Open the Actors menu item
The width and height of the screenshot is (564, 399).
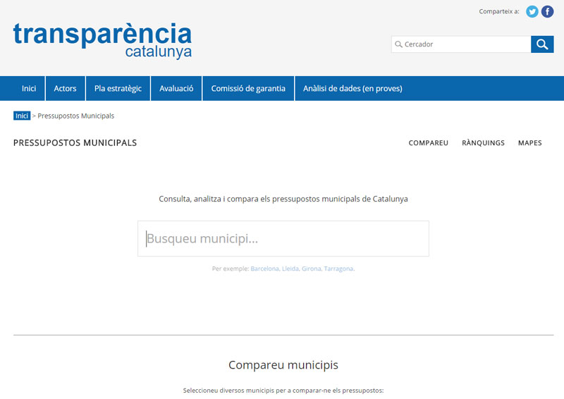tap(65, 89)
